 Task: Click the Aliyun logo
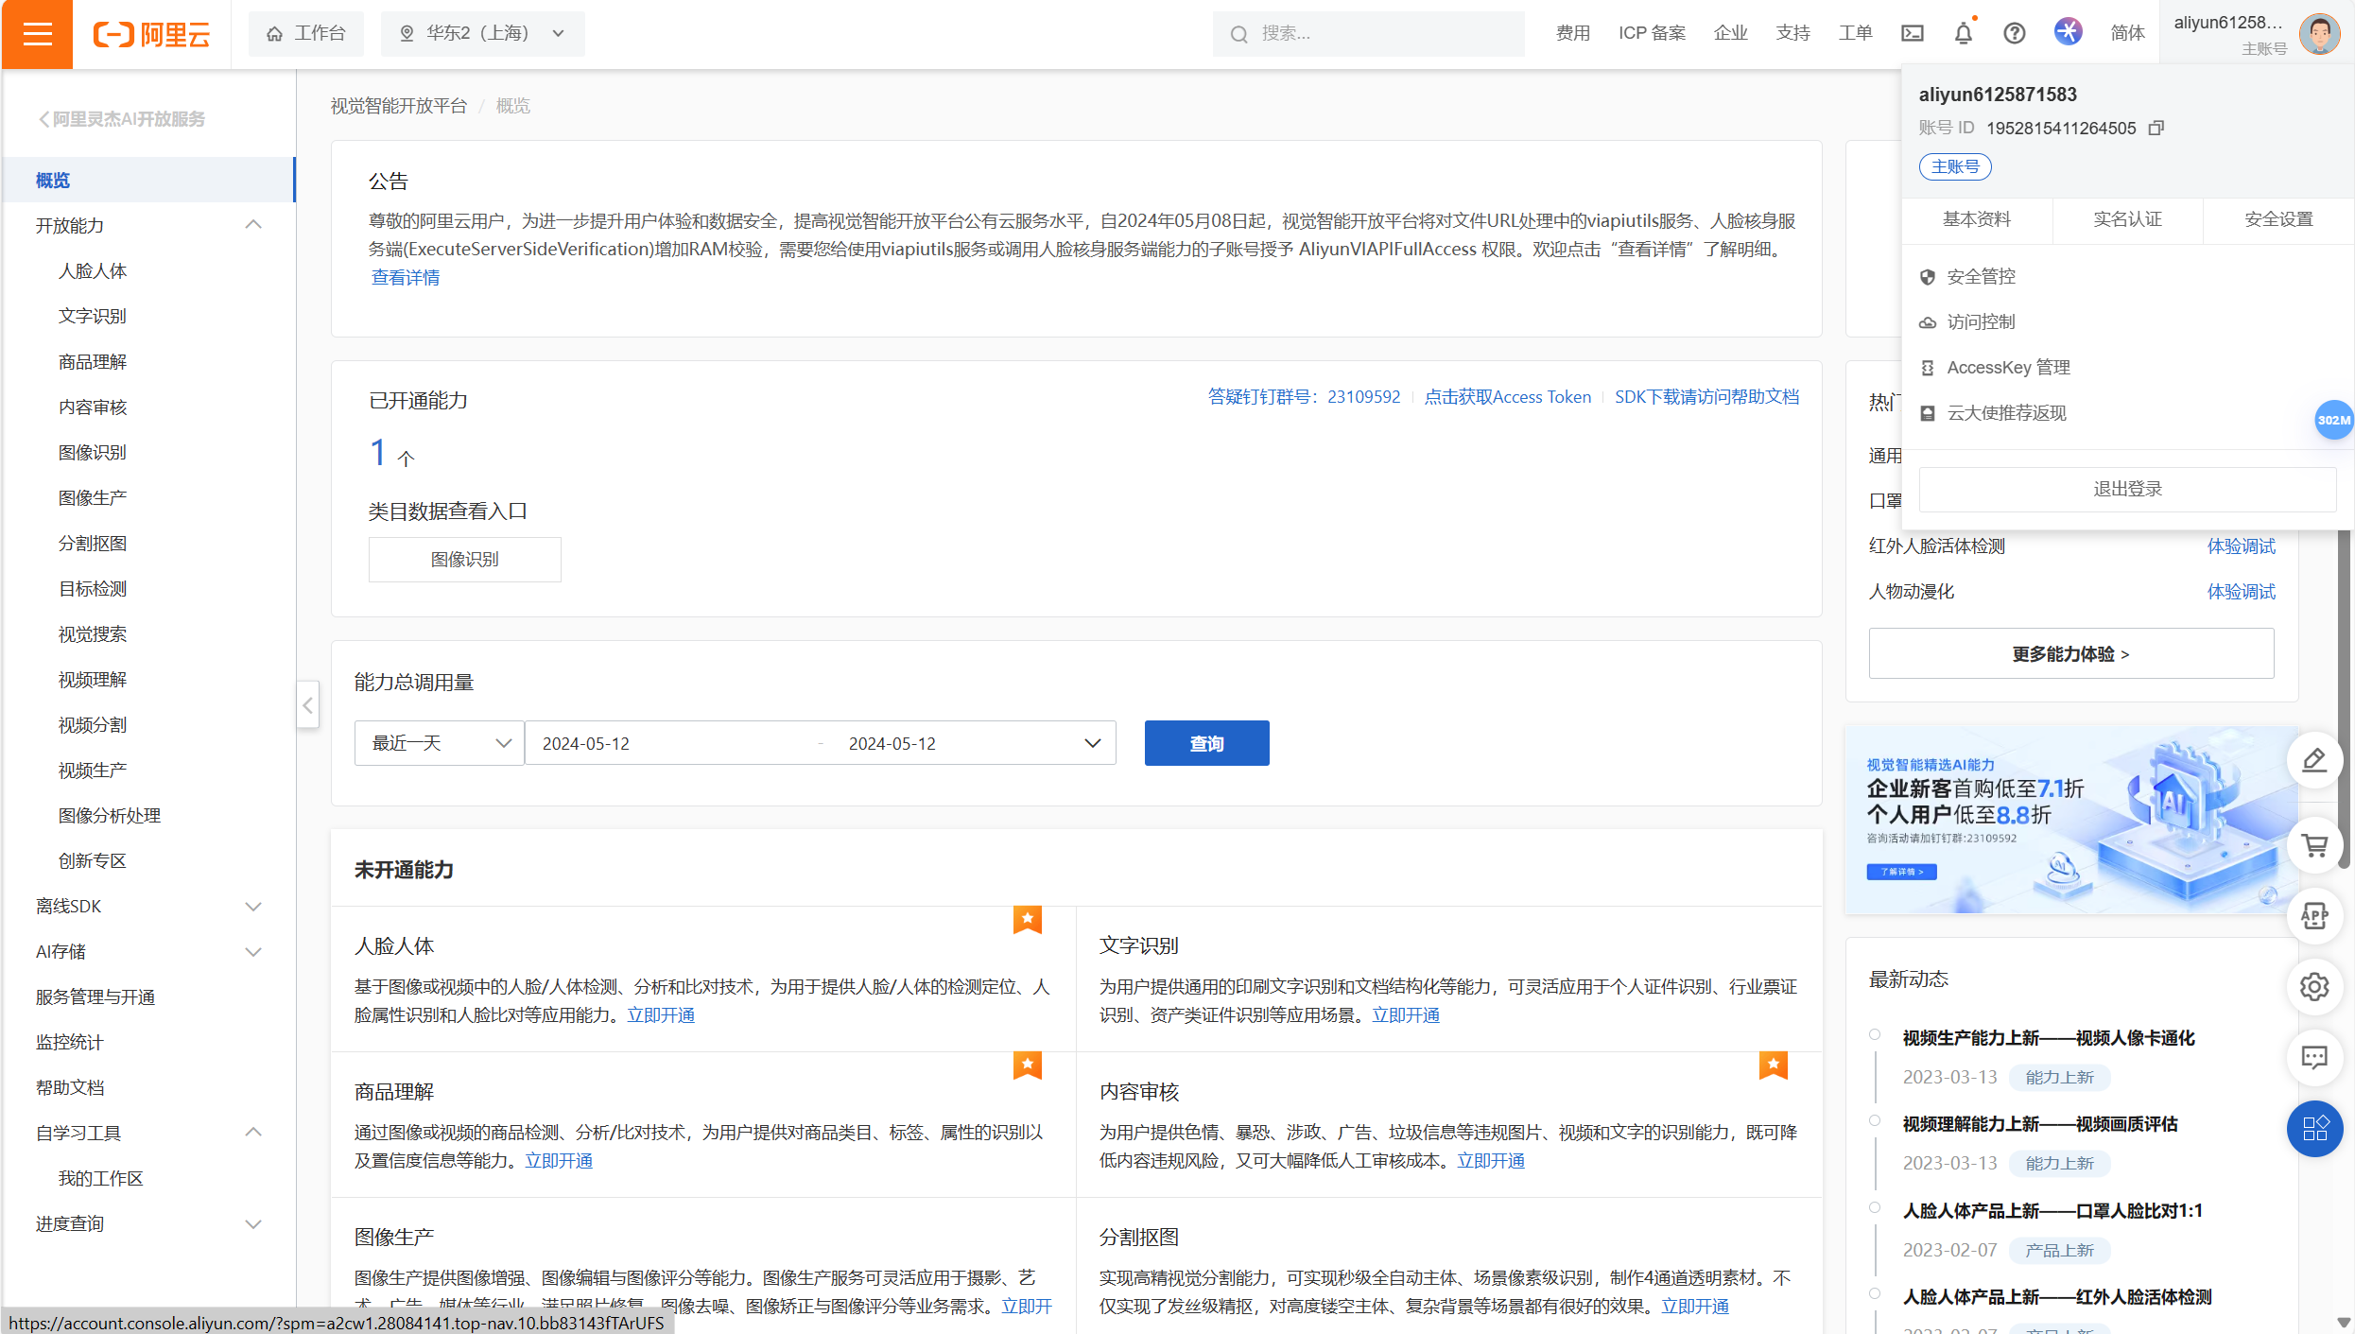click(151, 34)
